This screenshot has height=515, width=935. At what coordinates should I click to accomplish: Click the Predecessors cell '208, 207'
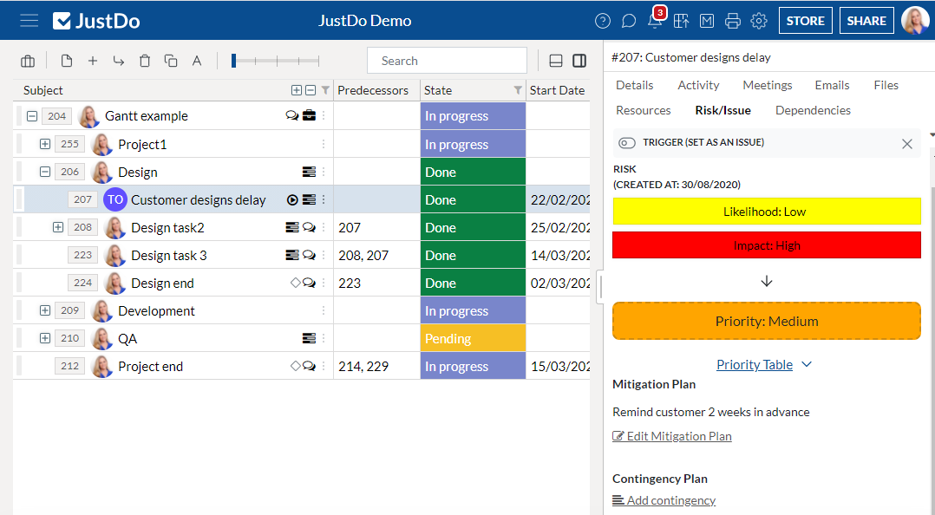pyautogui.click(x=376, y=255)
